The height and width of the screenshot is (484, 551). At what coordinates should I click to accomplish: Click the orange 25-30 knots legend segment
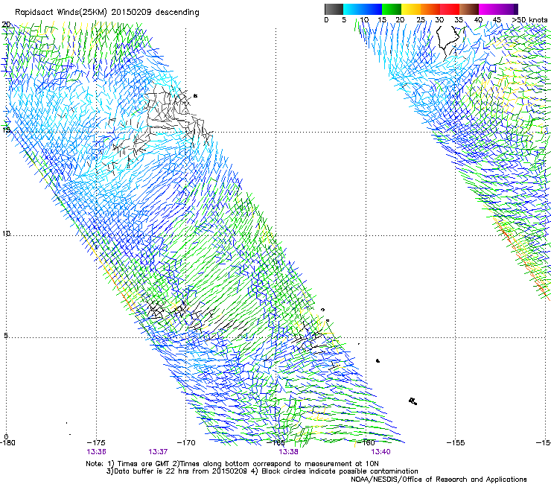(x=430, y=9)
